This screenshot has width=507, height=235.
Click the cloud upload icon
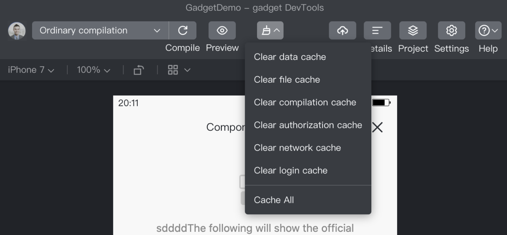[x=342, y=30]
